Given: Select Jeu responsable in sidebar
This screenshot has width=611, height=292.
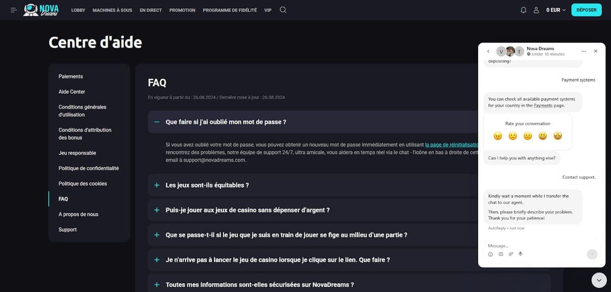Looking at the screenshot, I should point(77,153).
